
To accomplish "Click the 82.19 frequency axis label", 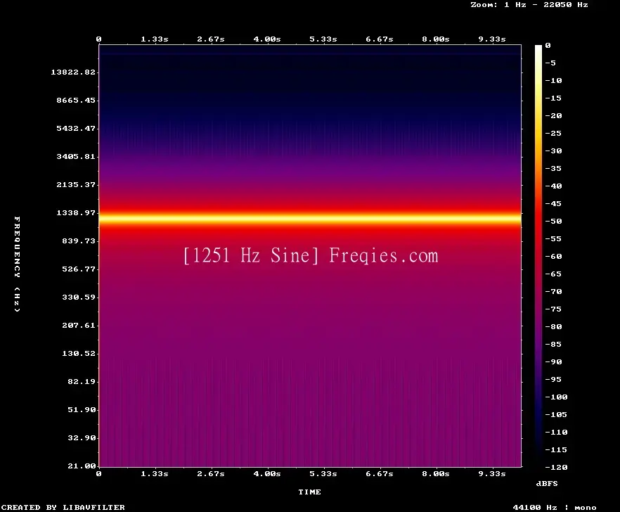I will [x=82, y=381].
